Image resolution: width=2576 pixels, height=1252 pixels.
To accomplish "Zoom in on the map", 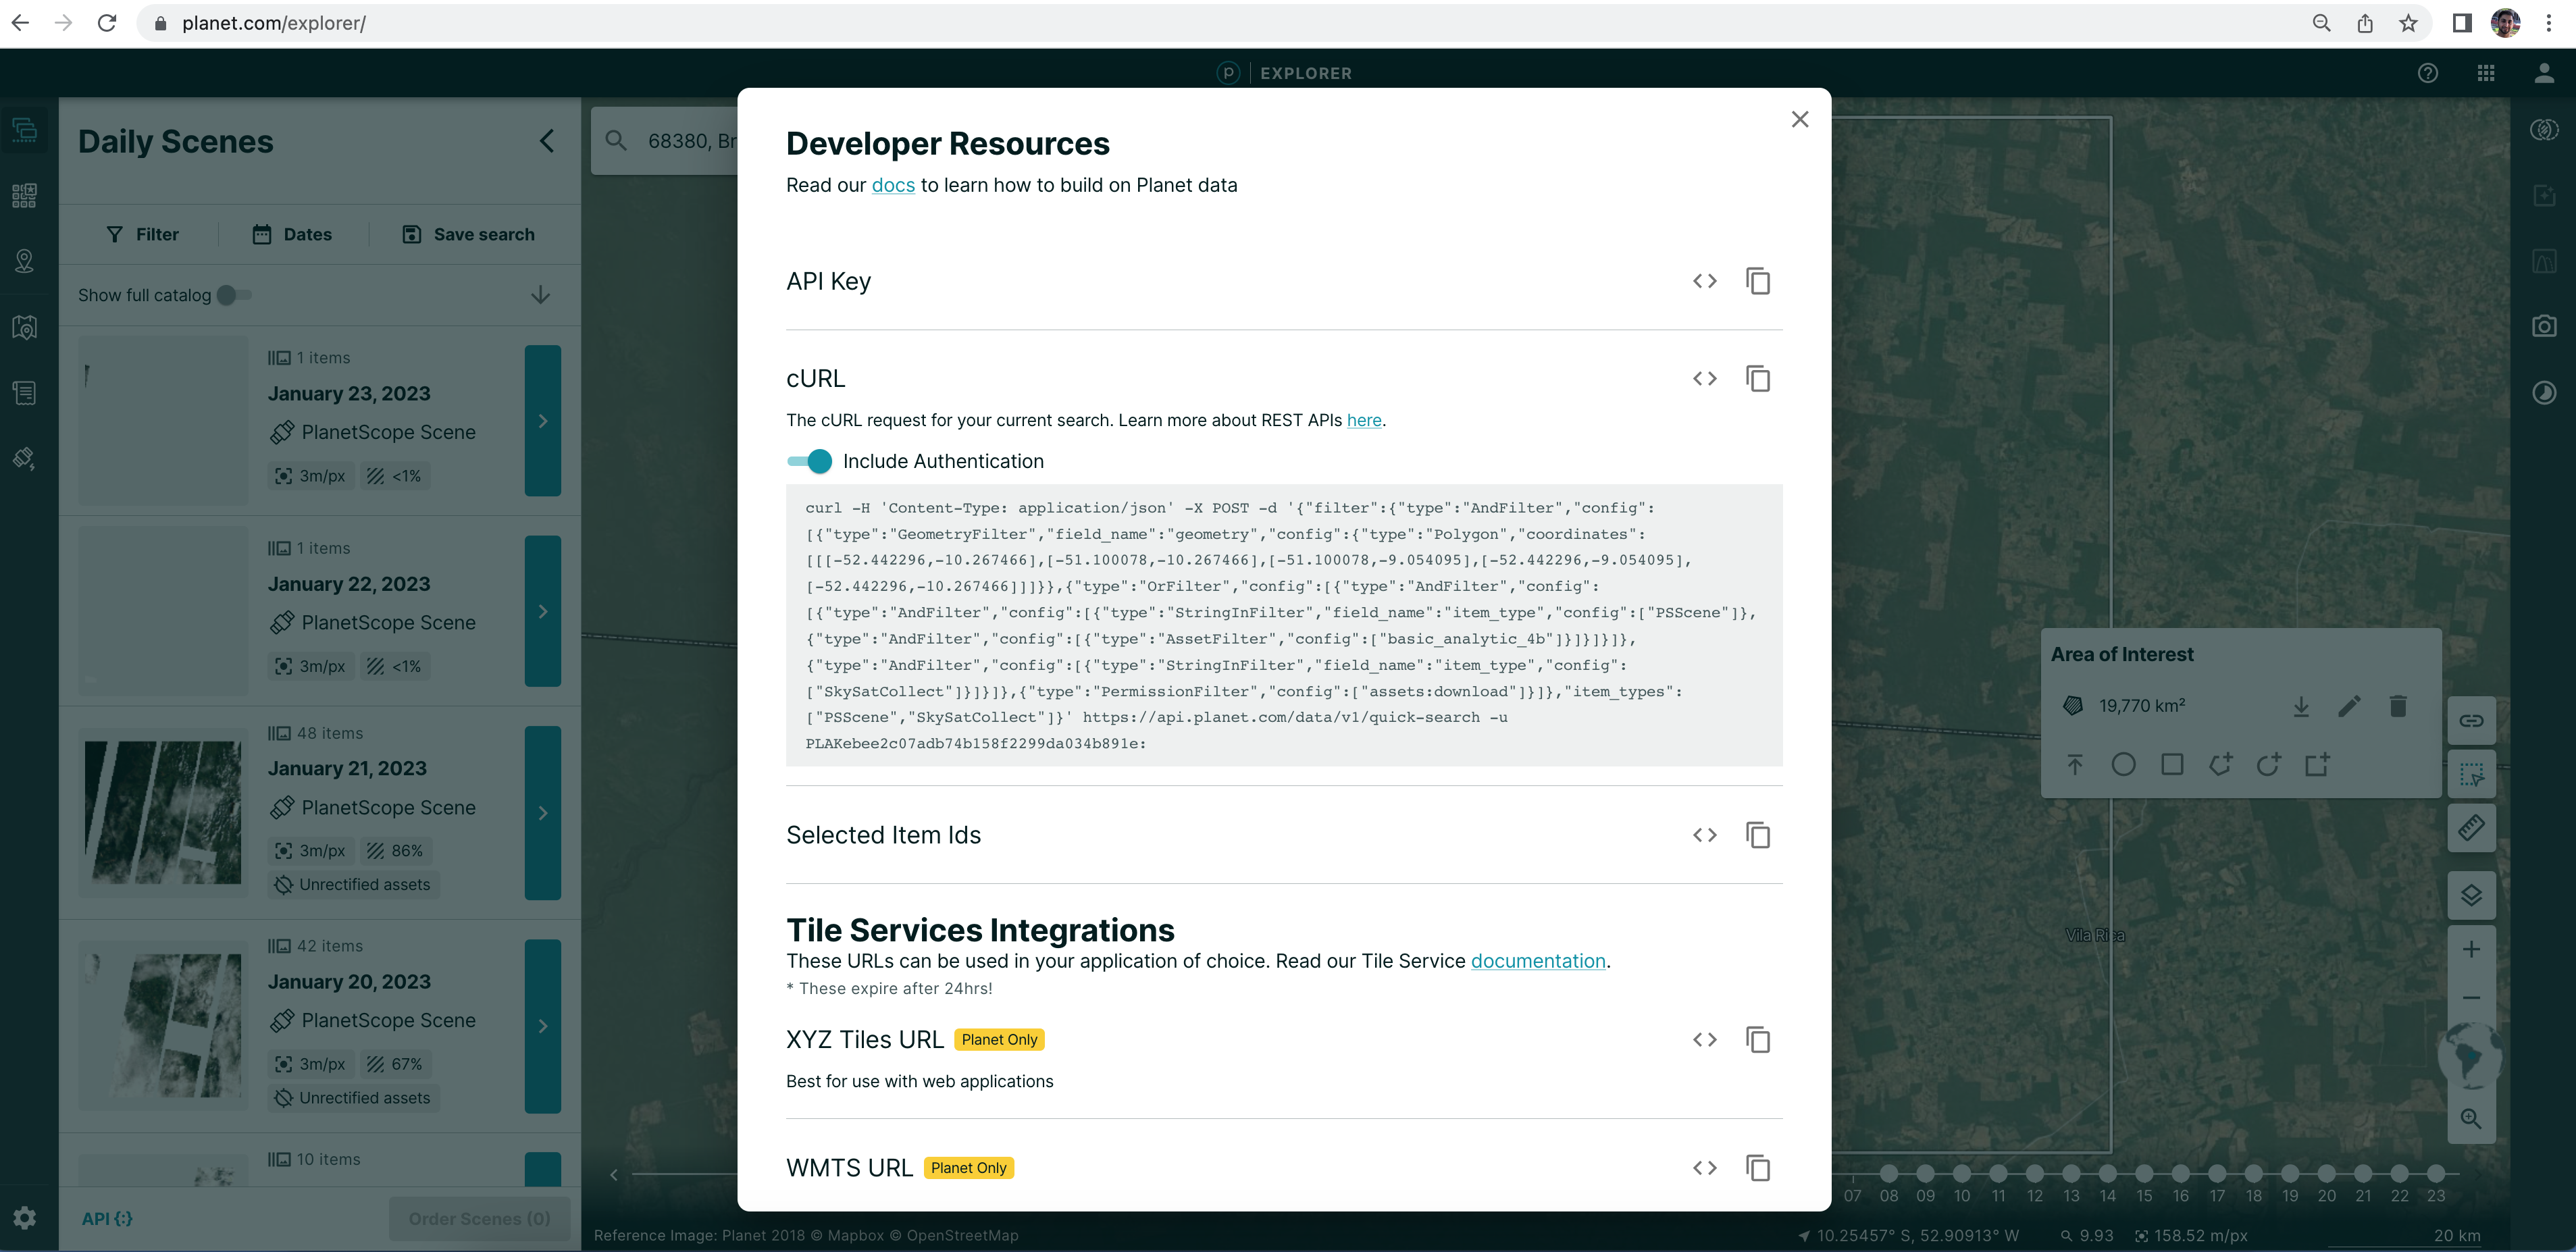I will click(x=2471, y=949).
